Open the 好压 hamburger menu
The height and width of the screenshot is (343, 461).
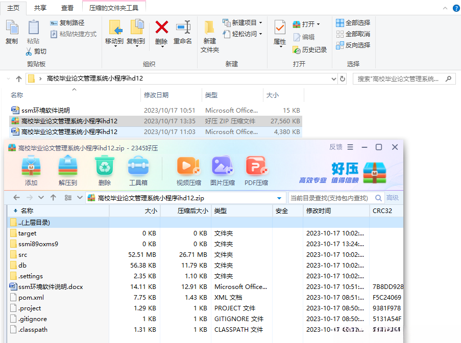(x=350, y=147)
